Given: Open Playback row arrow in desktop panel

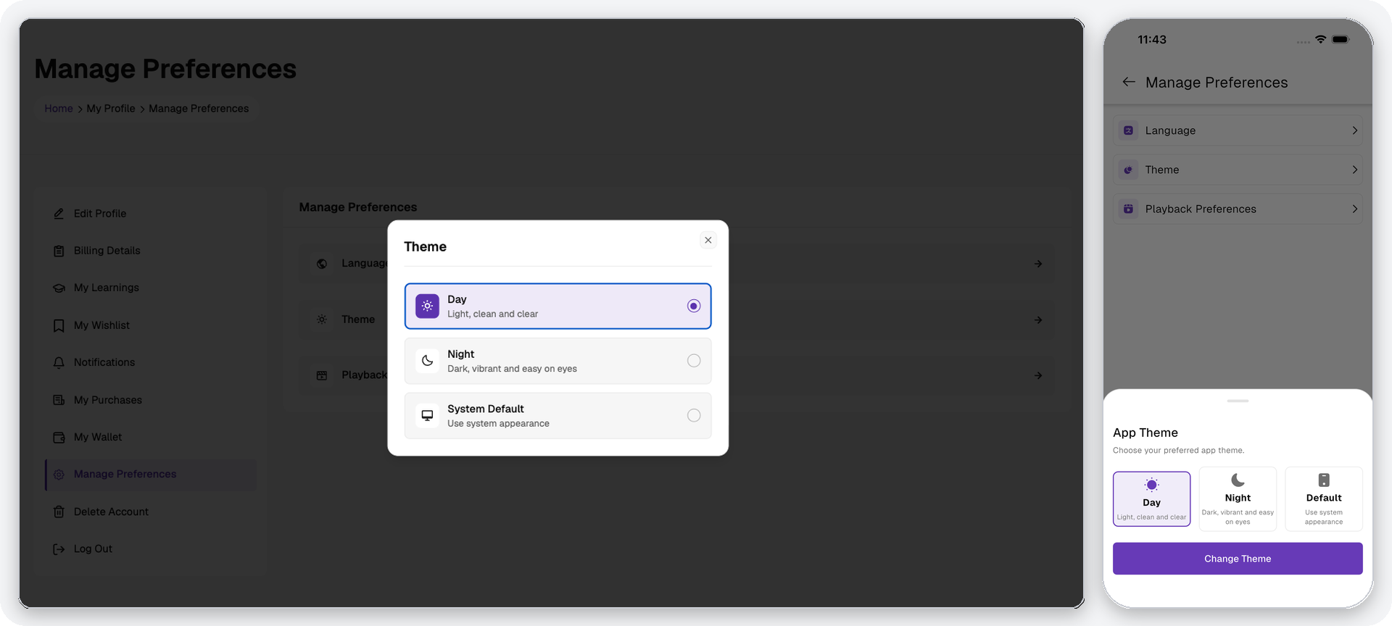Looking at the screenshot, I should [1038, 375].
